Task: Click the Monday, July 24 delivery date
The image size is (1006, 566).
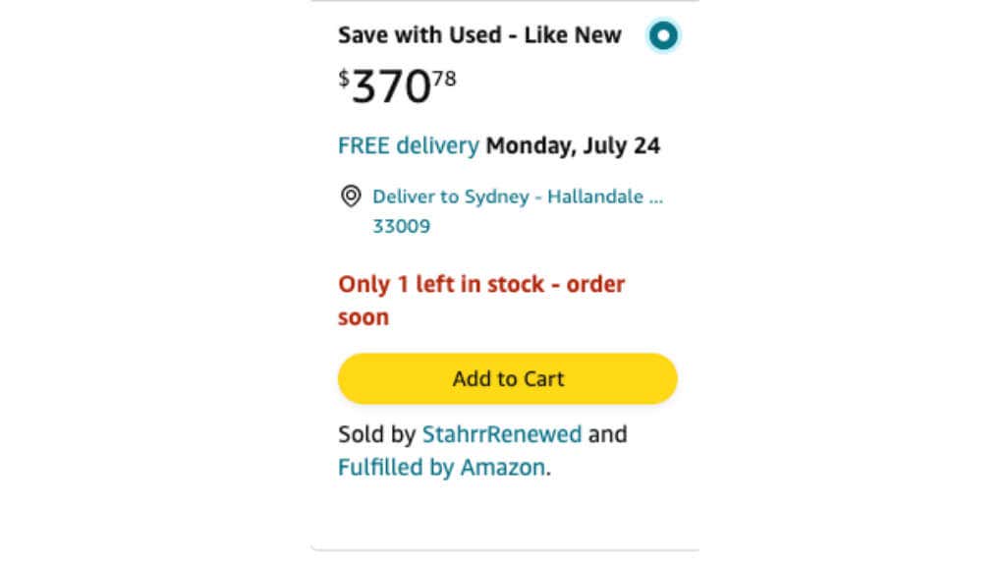Action: (x=573, y=146)
